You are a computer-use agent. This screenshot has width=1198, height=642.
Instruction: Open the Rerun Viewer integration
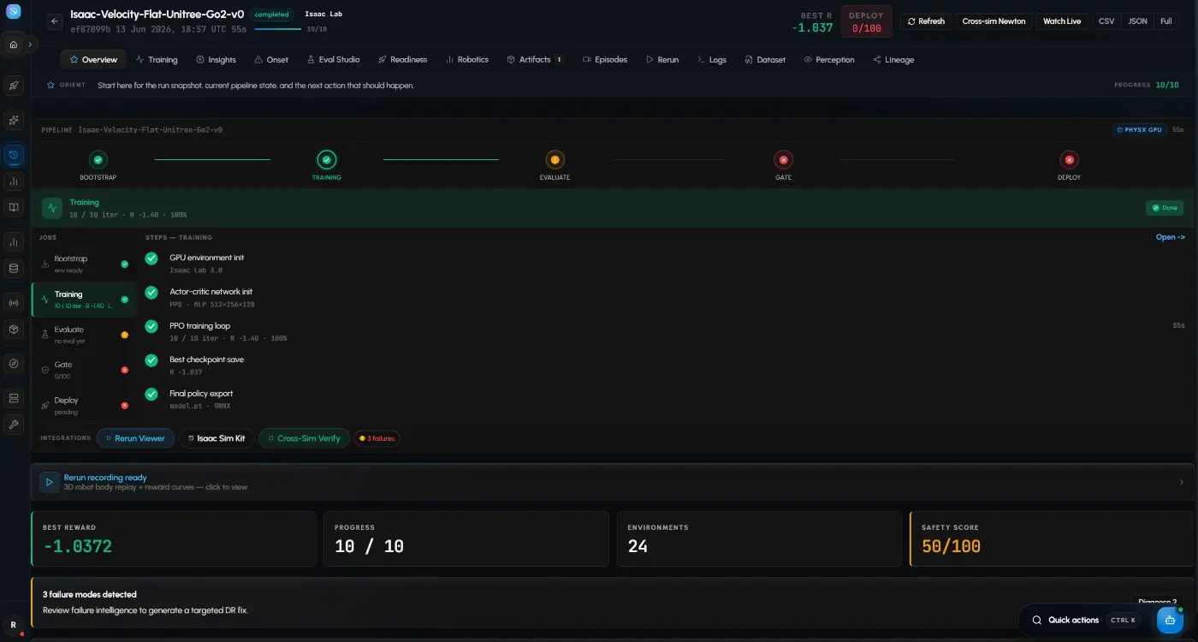click(x=135, y=438)
